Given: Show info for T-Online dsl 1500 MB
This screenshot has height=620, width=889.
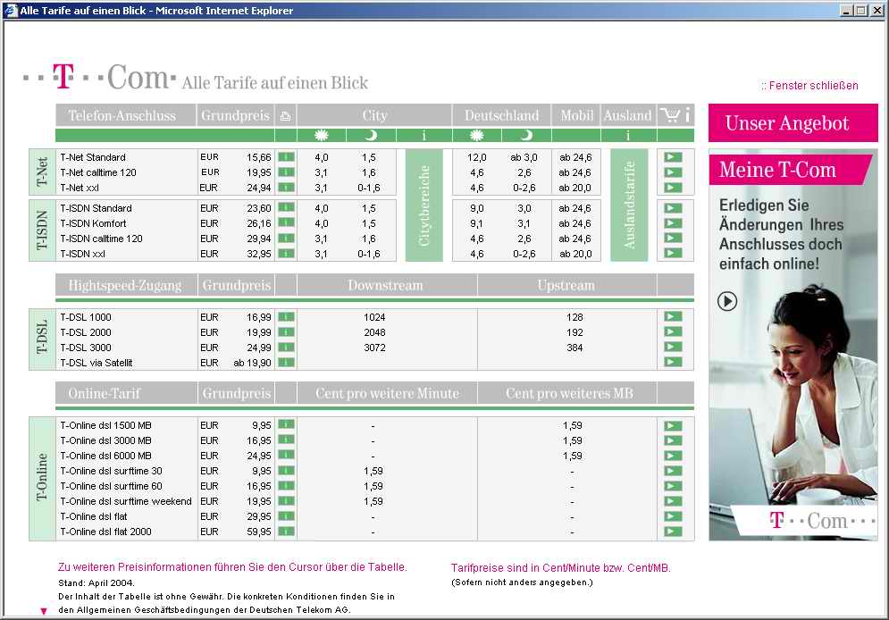Looking at the screenshot, I should pyautogui.click(x=286, y=425).
